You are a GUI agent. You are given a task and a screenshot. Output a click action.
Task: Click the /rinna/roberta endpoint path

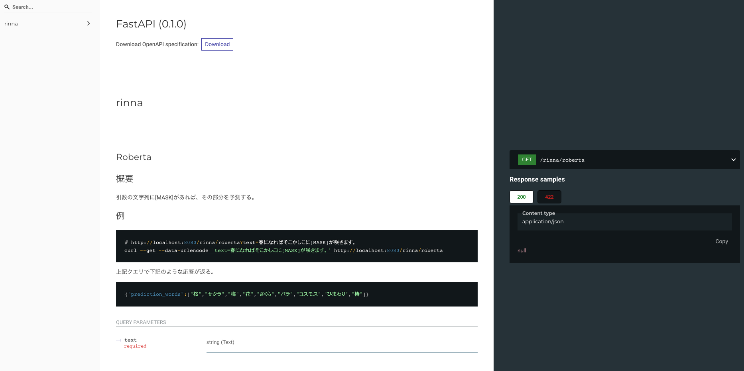(562, 160)
